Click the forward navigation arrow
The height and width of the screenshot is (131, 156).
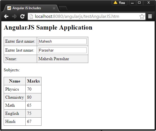14,16
